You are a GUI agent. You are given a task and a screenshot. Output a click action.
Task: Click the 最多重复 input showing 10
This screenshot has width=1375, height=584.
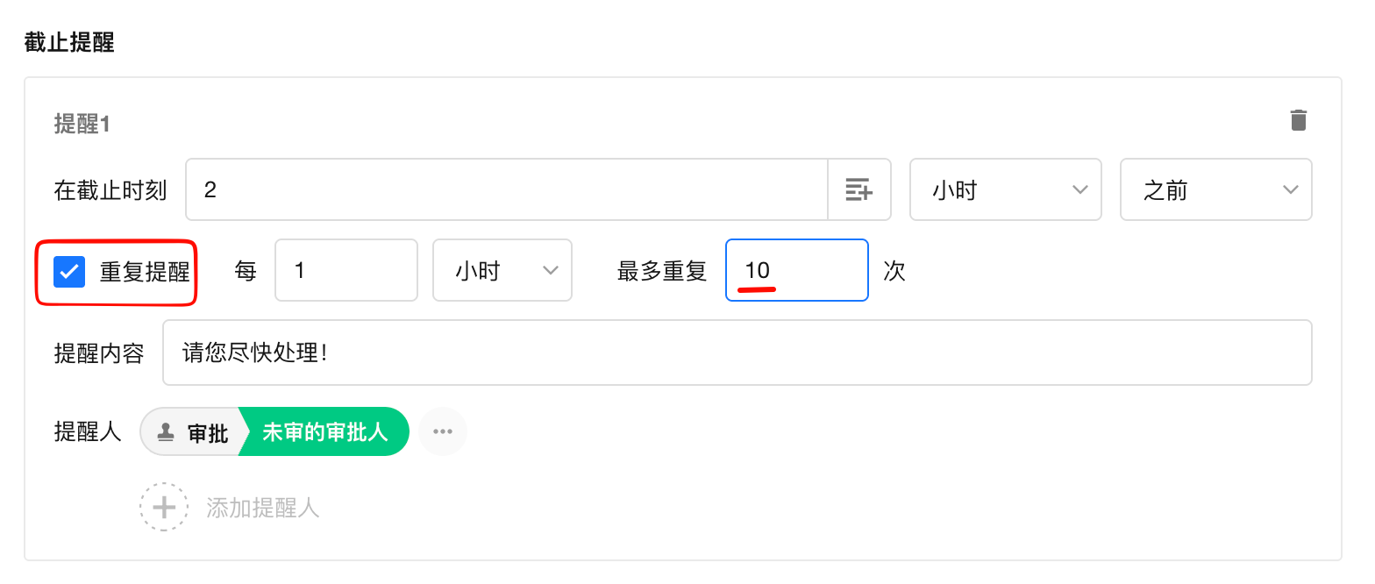[x=796, y=271]
